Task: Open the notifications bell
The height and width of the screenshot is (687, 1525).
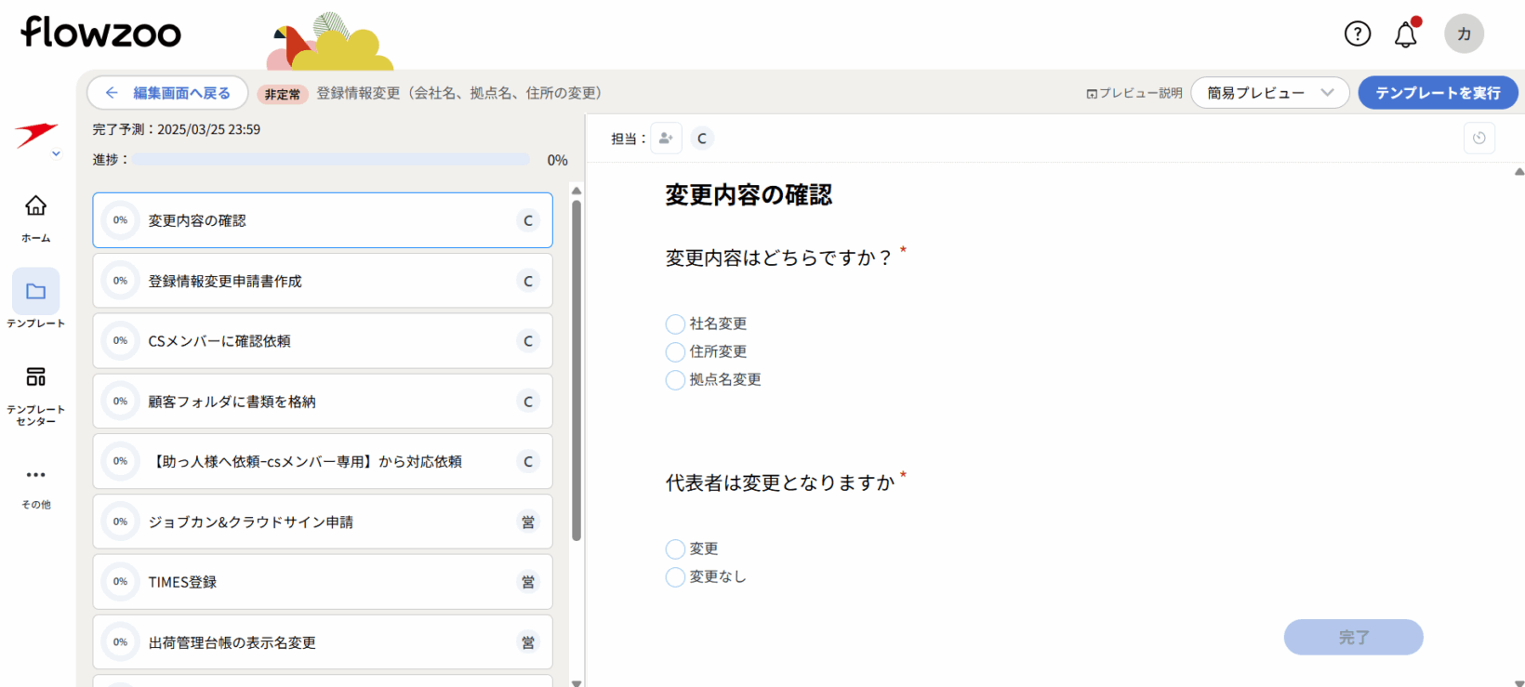Action: point(1405,35)
